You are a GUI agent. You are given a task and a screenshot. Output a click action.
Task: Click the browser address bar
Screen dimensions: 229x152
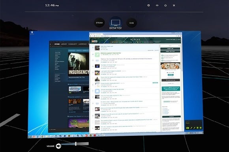tap(136, 36)
